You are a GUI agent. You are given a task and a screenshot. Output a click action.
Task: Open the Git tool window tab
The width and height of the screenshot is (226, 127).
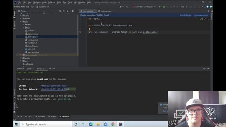tap(20, 117)
